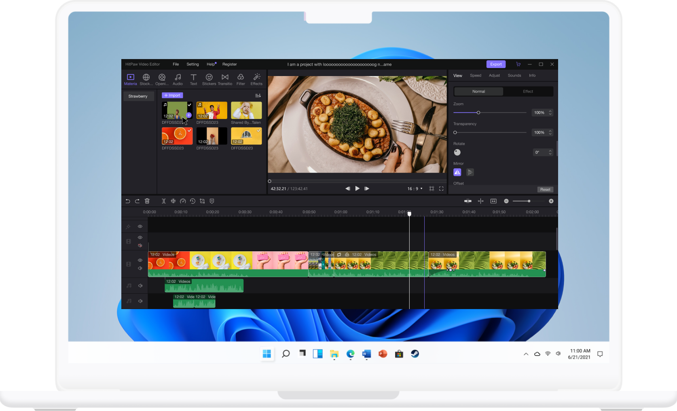This screenshot has height=411, width=677.
Task: Click the Crop icon in timeline toolbar
Action: 202,201
